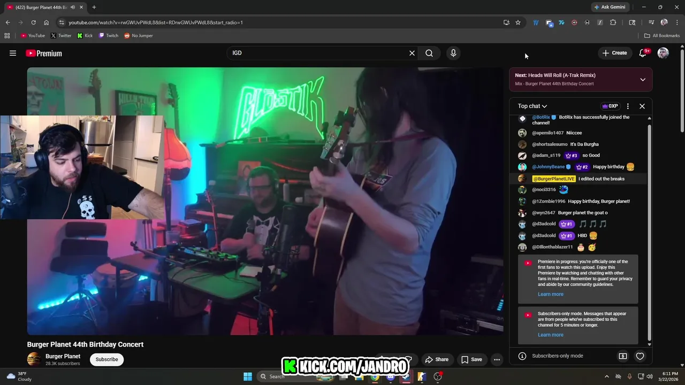Click the 0XP crown badge in chat header
Image resolution: width=685 pixels, height=385 pixels.
pos(610,106)
